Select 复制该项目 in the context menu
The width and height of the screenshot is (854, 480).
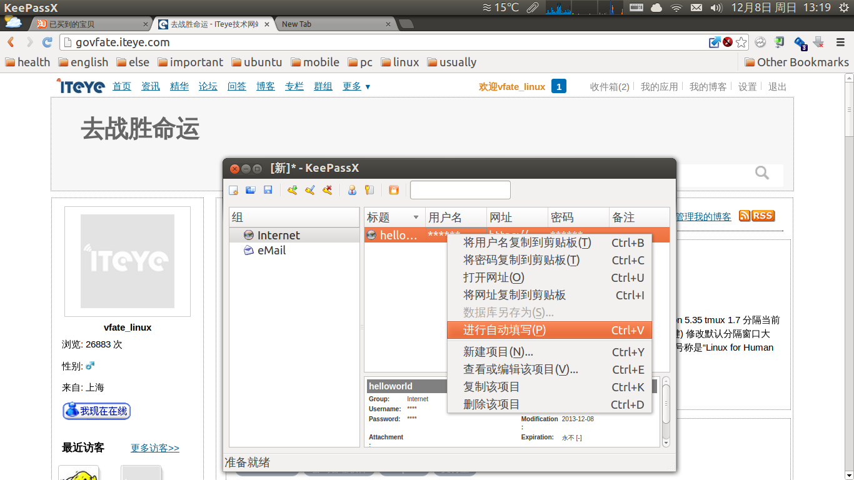[x=550, y=387]
